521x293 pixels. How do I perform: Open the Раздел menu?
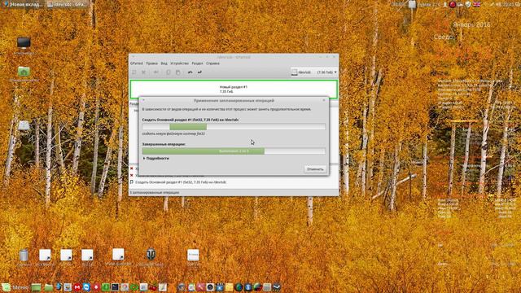197,63
